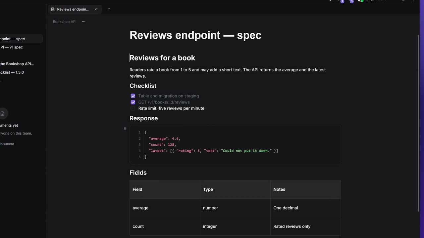
Task: Click the paragraph starting with Readers rate a book
Action: (x=228, y=73)
